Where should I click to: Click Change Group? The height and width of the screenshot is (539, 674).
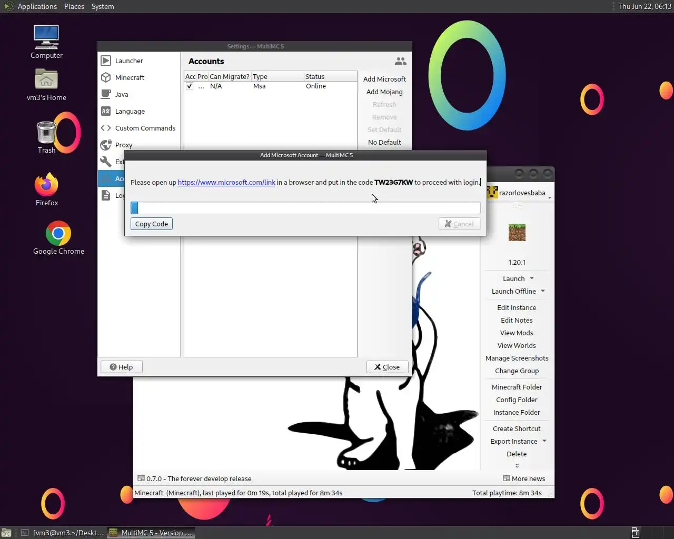(517, 371)
